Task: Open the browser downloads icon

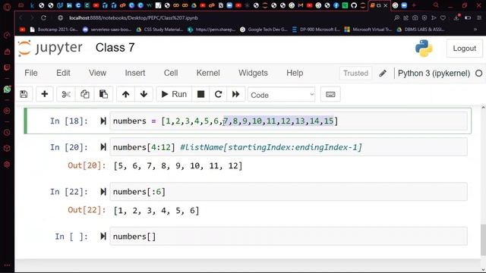Action: (456, 18)
